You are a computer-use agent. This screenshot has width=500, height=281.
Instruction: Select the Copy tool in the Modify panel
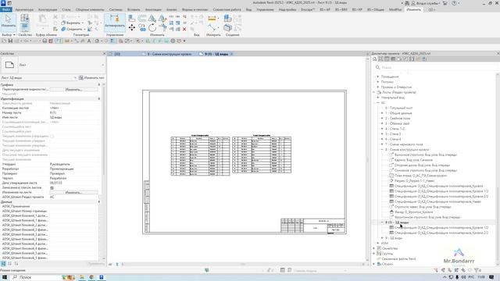142,28
